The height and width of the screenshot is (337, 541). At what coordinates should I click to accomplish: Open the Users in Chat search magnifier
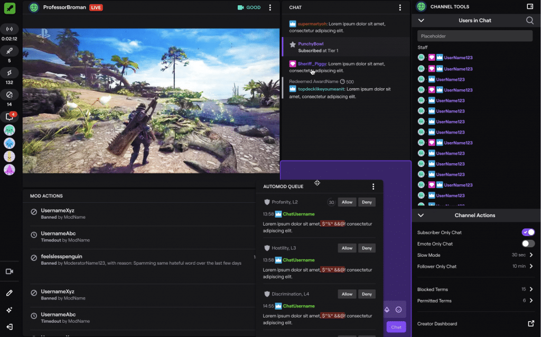pos(530,20)
